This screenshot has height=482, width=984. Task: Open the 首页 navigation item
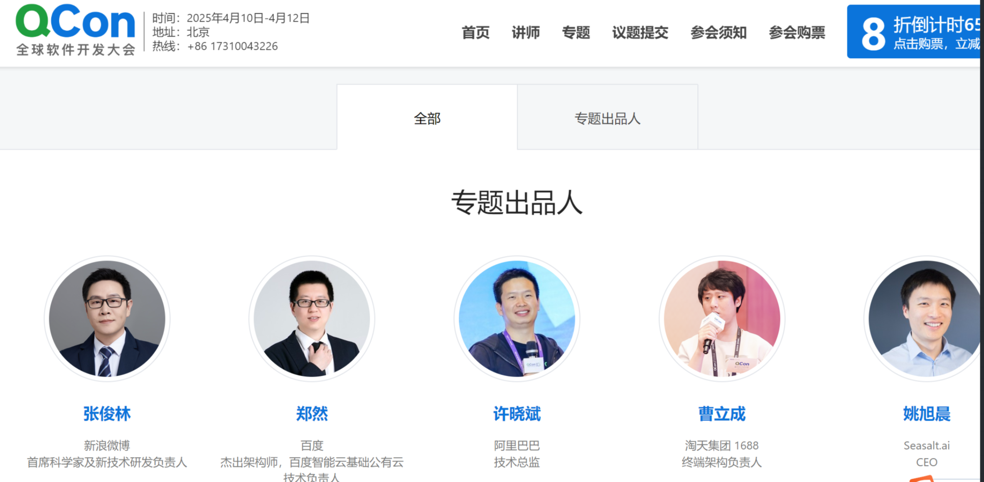[475, 32]
